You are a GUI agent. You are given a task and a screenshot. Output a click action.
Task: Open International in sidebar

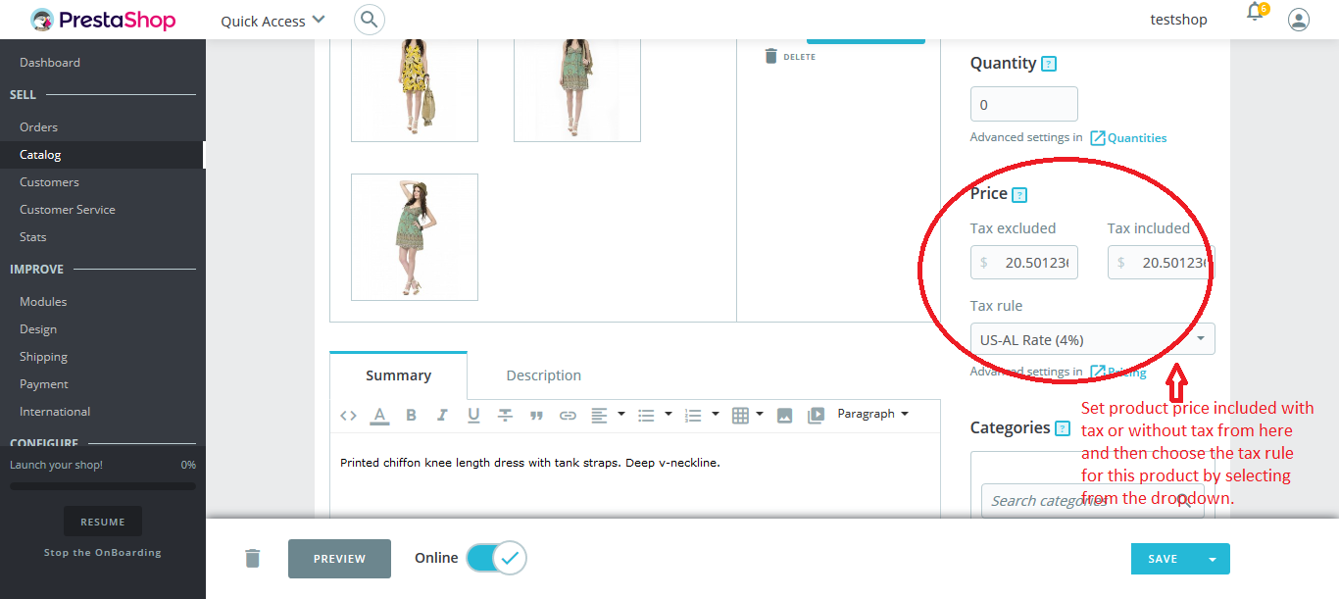(x=55, y=412)
